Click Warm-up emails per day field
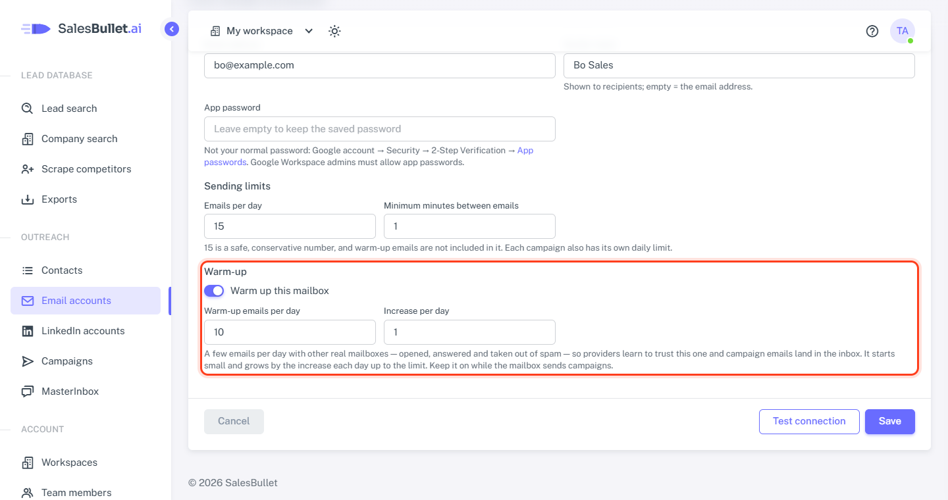948x500 pixels. coord(290,332)
